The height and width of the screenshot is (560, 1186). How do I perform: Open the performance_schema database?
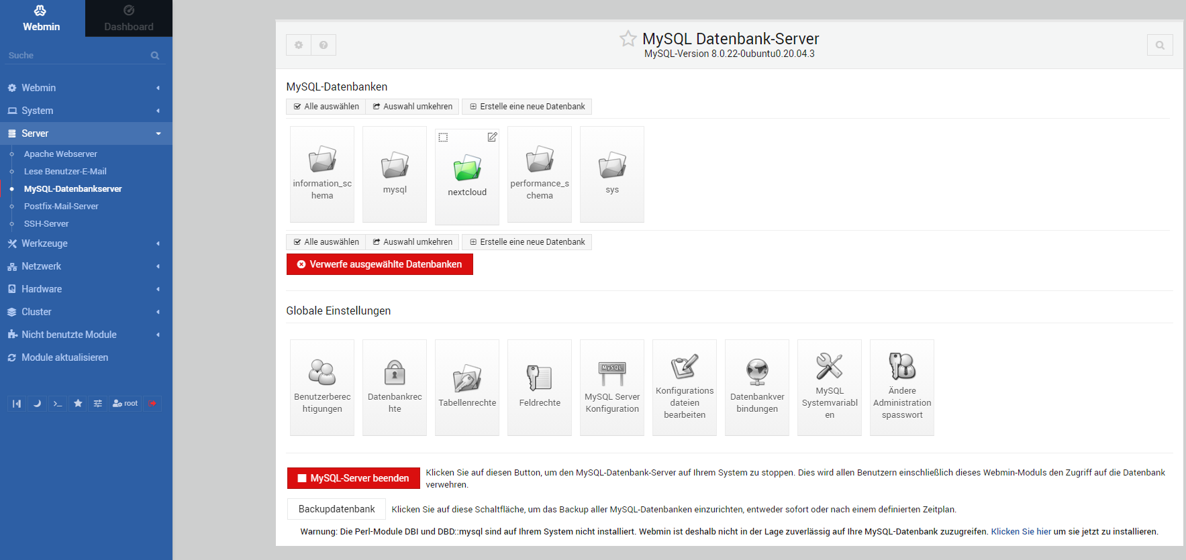tap(540, 174)
